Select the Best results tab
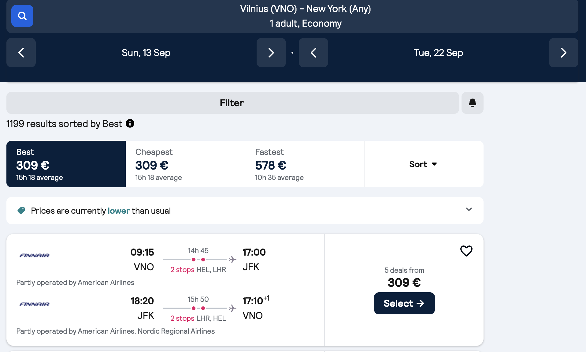This screenshot has height=352, width=586. tap(66, 164)
